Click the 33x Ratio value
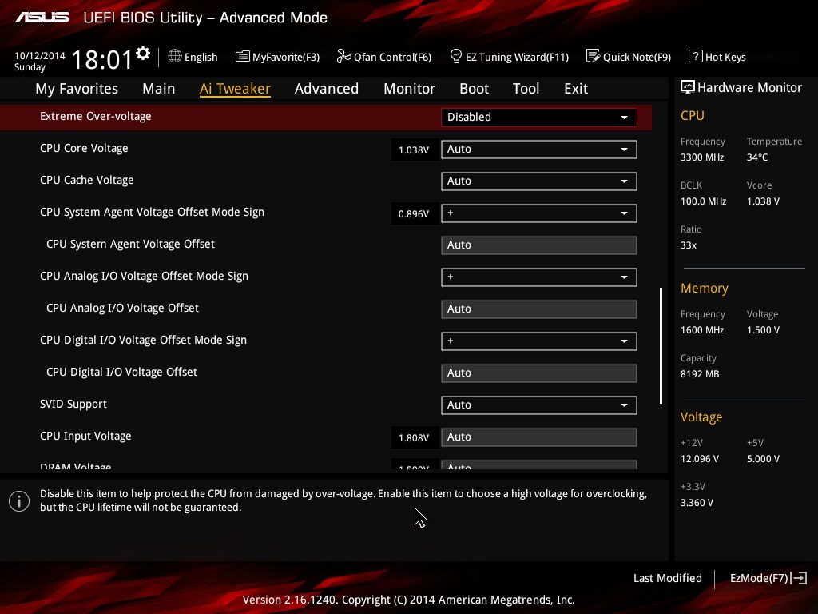Viewport: 818px width, 614px height. click(x=689, y=245)
